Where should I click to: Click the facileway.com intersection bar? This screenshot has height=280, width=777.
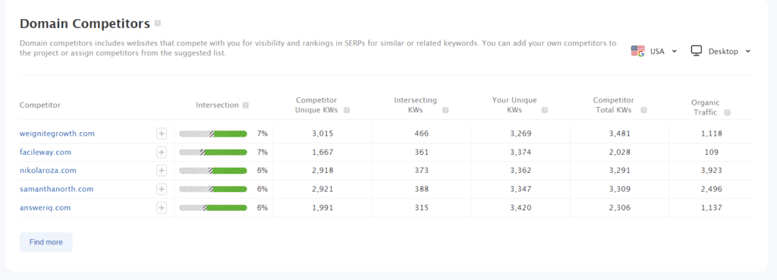tap(213, 153)
